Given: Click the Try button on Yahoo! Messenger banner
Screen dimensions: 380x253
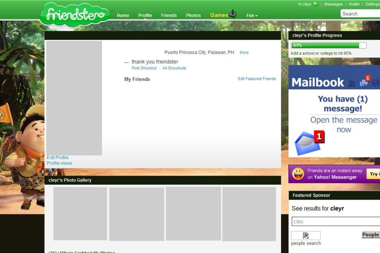Looking at the screenshot, I should 373,174.
